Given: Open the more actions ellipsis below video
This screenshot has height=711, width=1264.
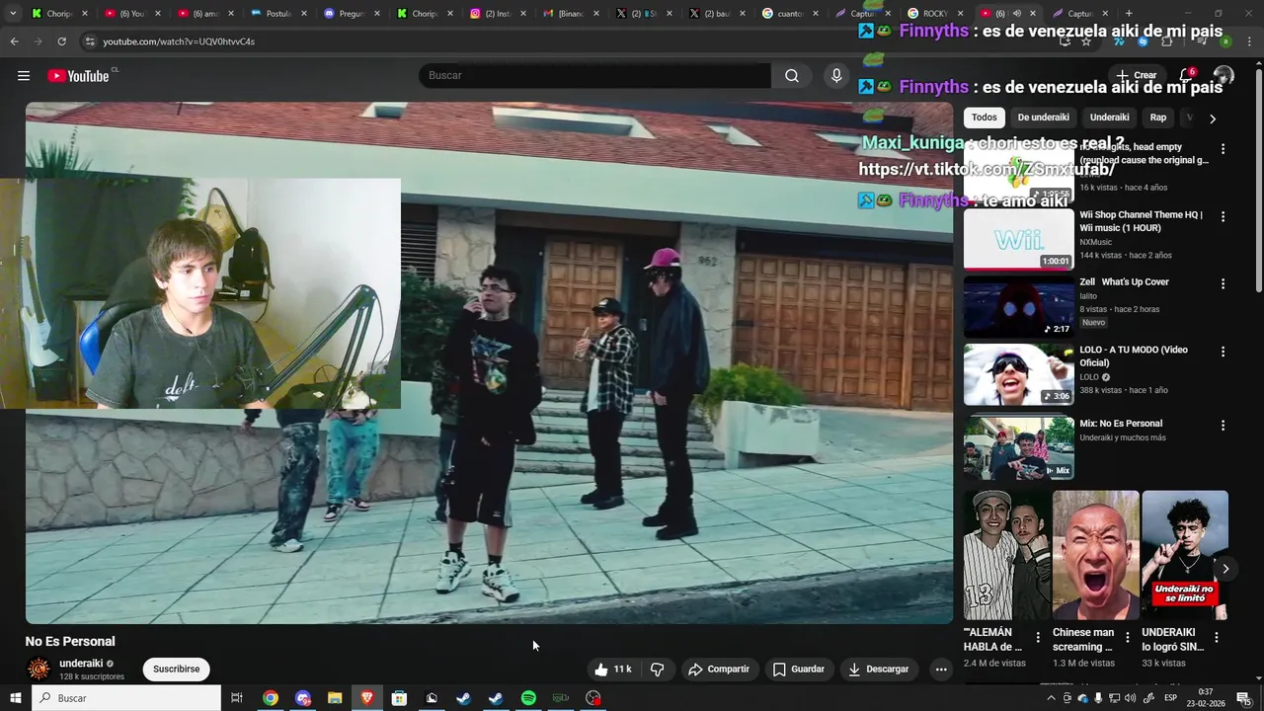Looking at the screenshot, I should pyautogui.click(x=941, y=670).
